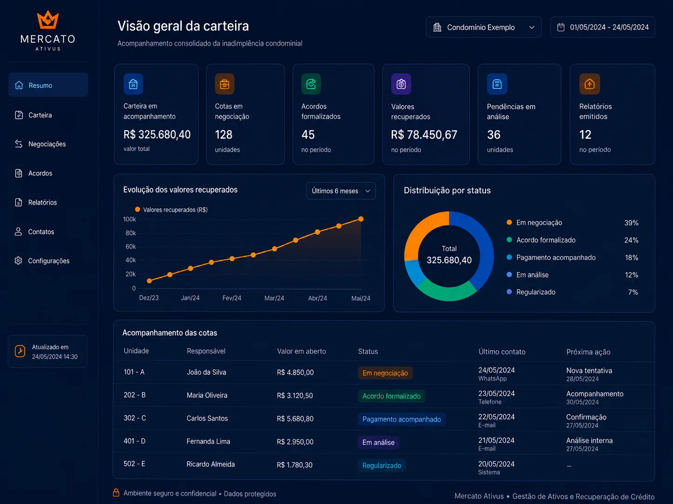
Task: Open the Contatos menu item
Action: (41, 232)
